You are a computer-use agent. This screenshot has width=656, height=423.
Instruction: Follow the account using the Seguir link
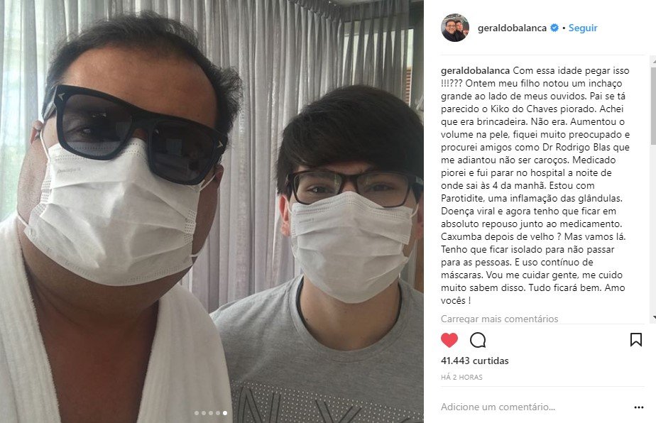click(x=582, y=28)
